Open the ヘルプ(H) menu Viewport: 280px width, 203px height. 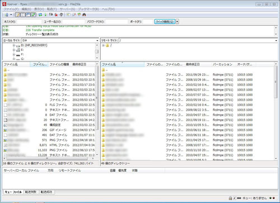108,9
